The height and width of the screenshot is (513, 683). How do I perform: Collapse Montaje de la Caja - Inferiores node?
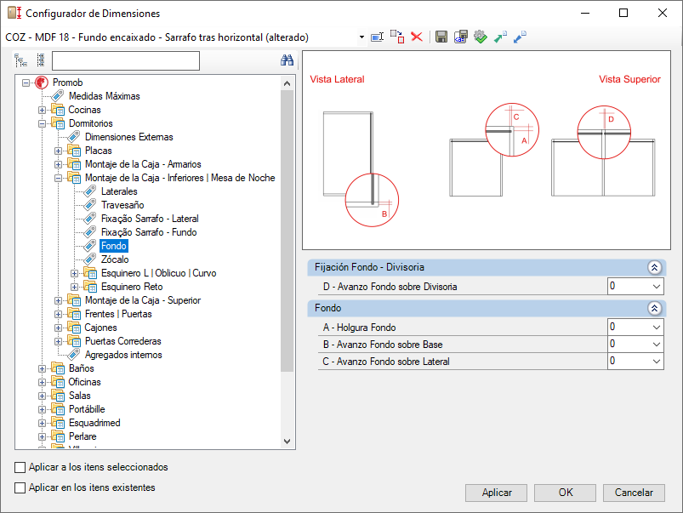59,178
